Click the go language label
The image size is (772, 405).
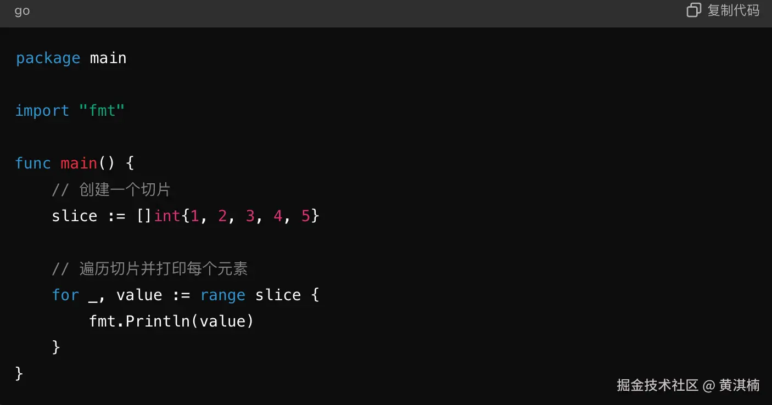point(22,12)
